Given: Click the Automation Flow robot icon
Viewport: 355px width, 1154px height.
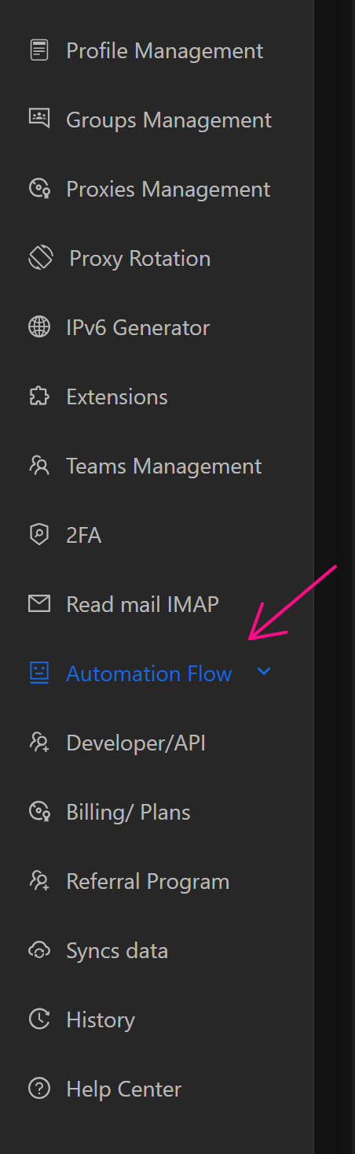Looking at the screenshot, I should point(38,673).
